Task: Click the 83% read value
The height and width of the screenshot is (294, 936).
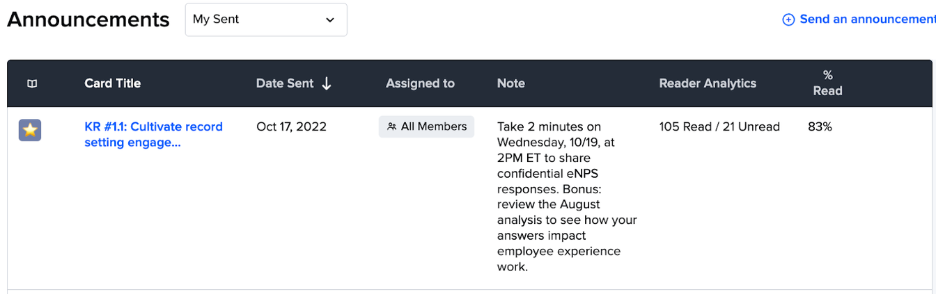Action: click(820, 126)
